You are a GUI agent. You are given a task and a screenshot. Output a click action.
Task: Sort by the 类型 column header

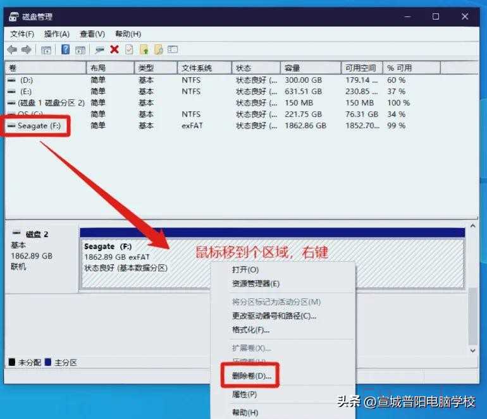click(156, 68)
